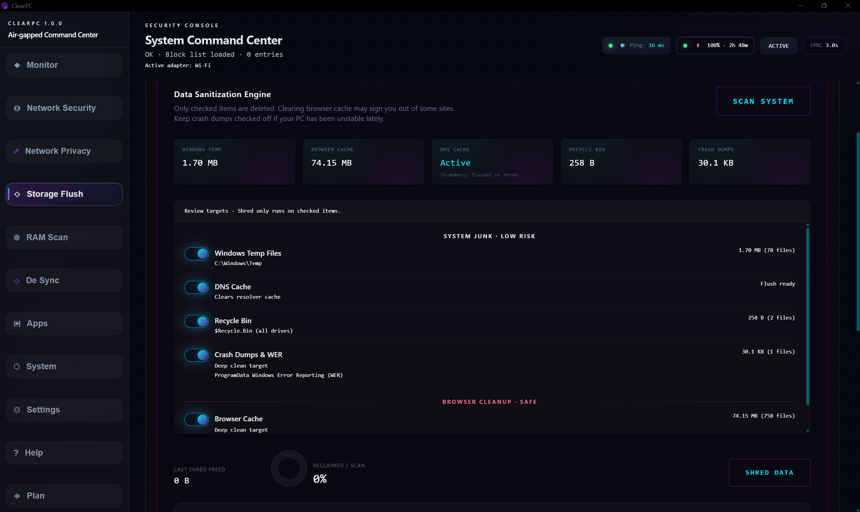Disable the Windows Temp Files toggle
Viewport: 860px width, 512px height.
pyautogui.click(x=196, y=254)
